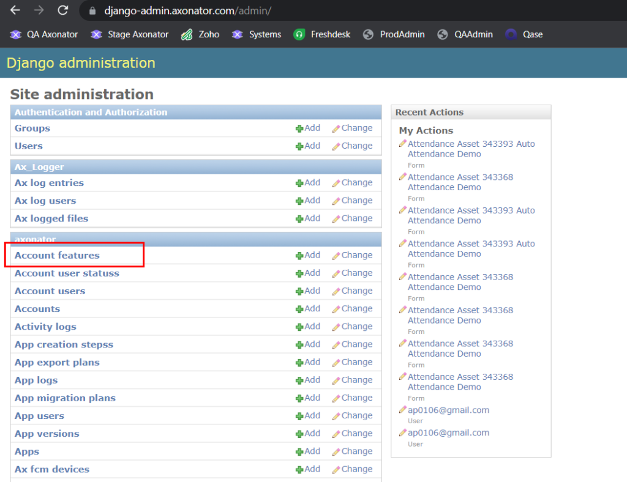Viewport: 627px width, 482px height.
Task: Open App versions
Action: pyautogui.click(x=47, y=434)
